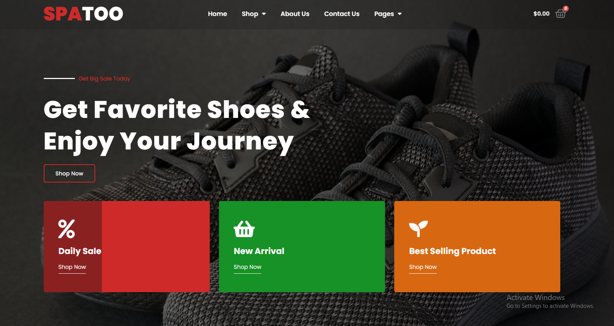
Task: Open the About Us page
Action: (x=295, y=14)
